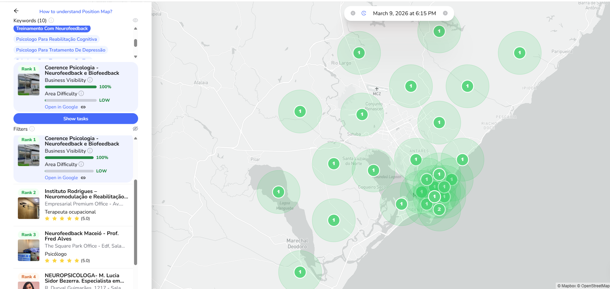Open Neurofeedback Maceió - Prof. Fred Alves result
Viewport: 610px width, 289px height.
point(82,236)
